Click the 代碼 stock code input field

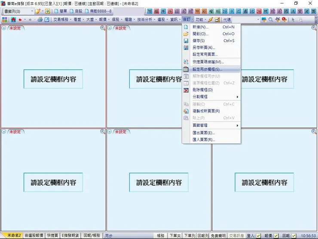click(x=244, y=20)
